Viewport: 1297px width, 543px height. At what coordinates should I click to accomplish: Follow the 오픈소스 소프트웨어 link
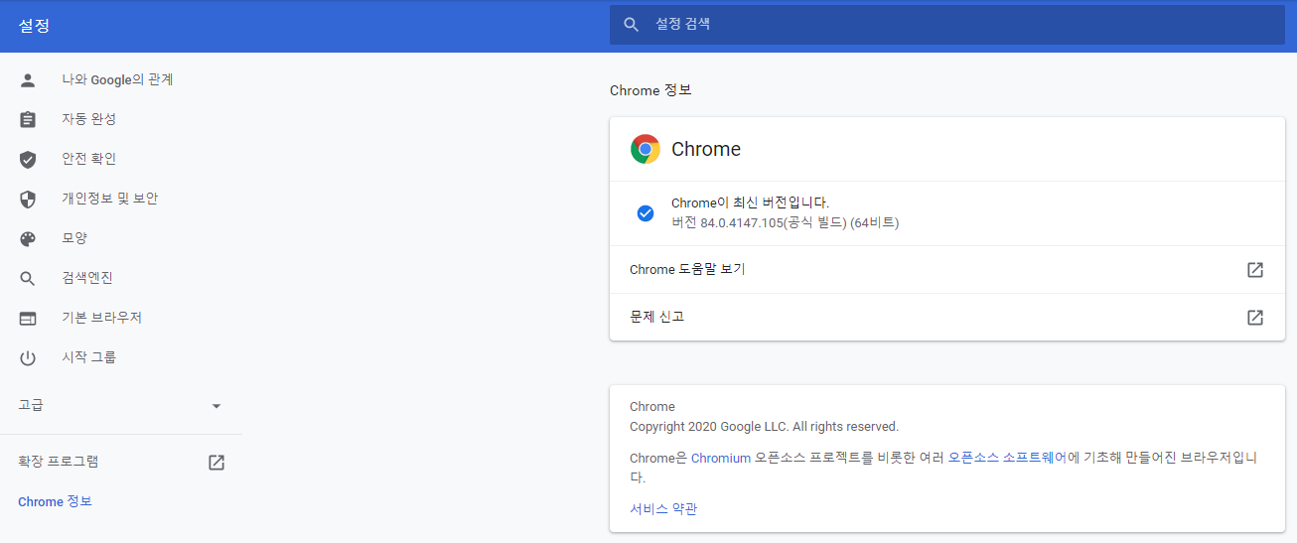tap(1008, 458)
